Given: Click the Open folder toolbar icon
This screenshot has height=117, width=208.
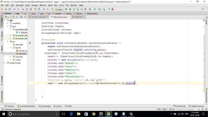Looking at the screenshot, I should point(2,9).
